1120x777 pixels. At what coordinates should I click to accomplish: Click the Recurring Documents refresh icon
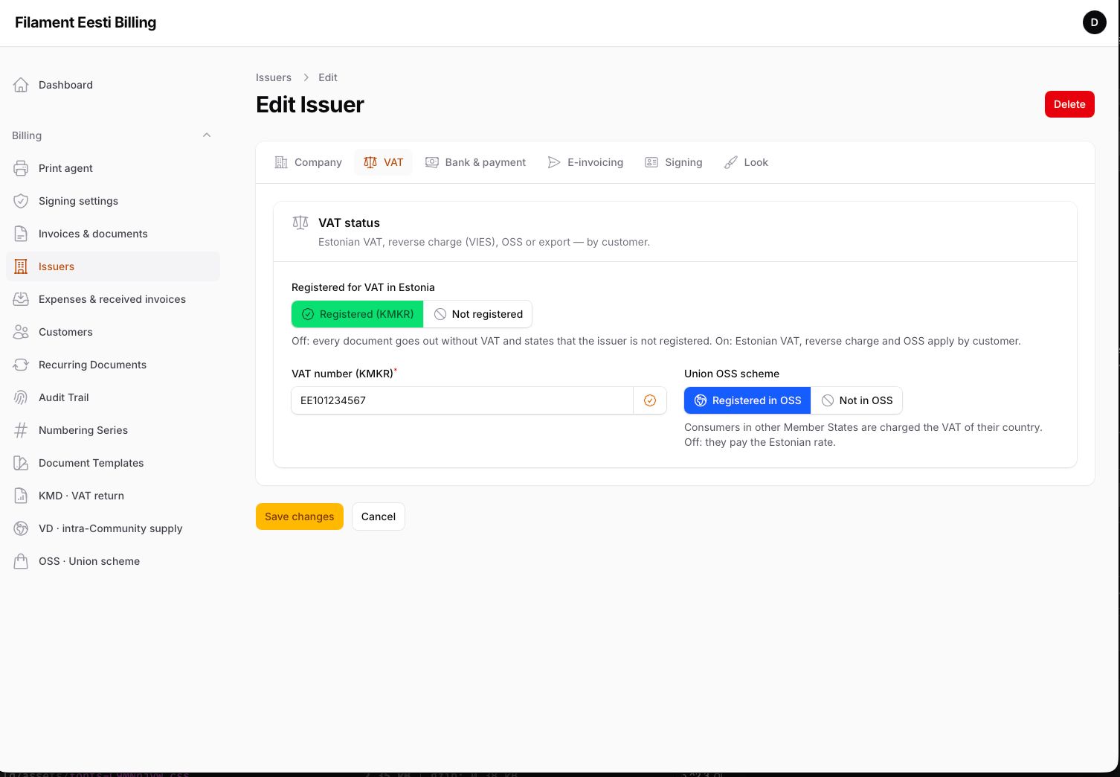click(x=21, y=365)
